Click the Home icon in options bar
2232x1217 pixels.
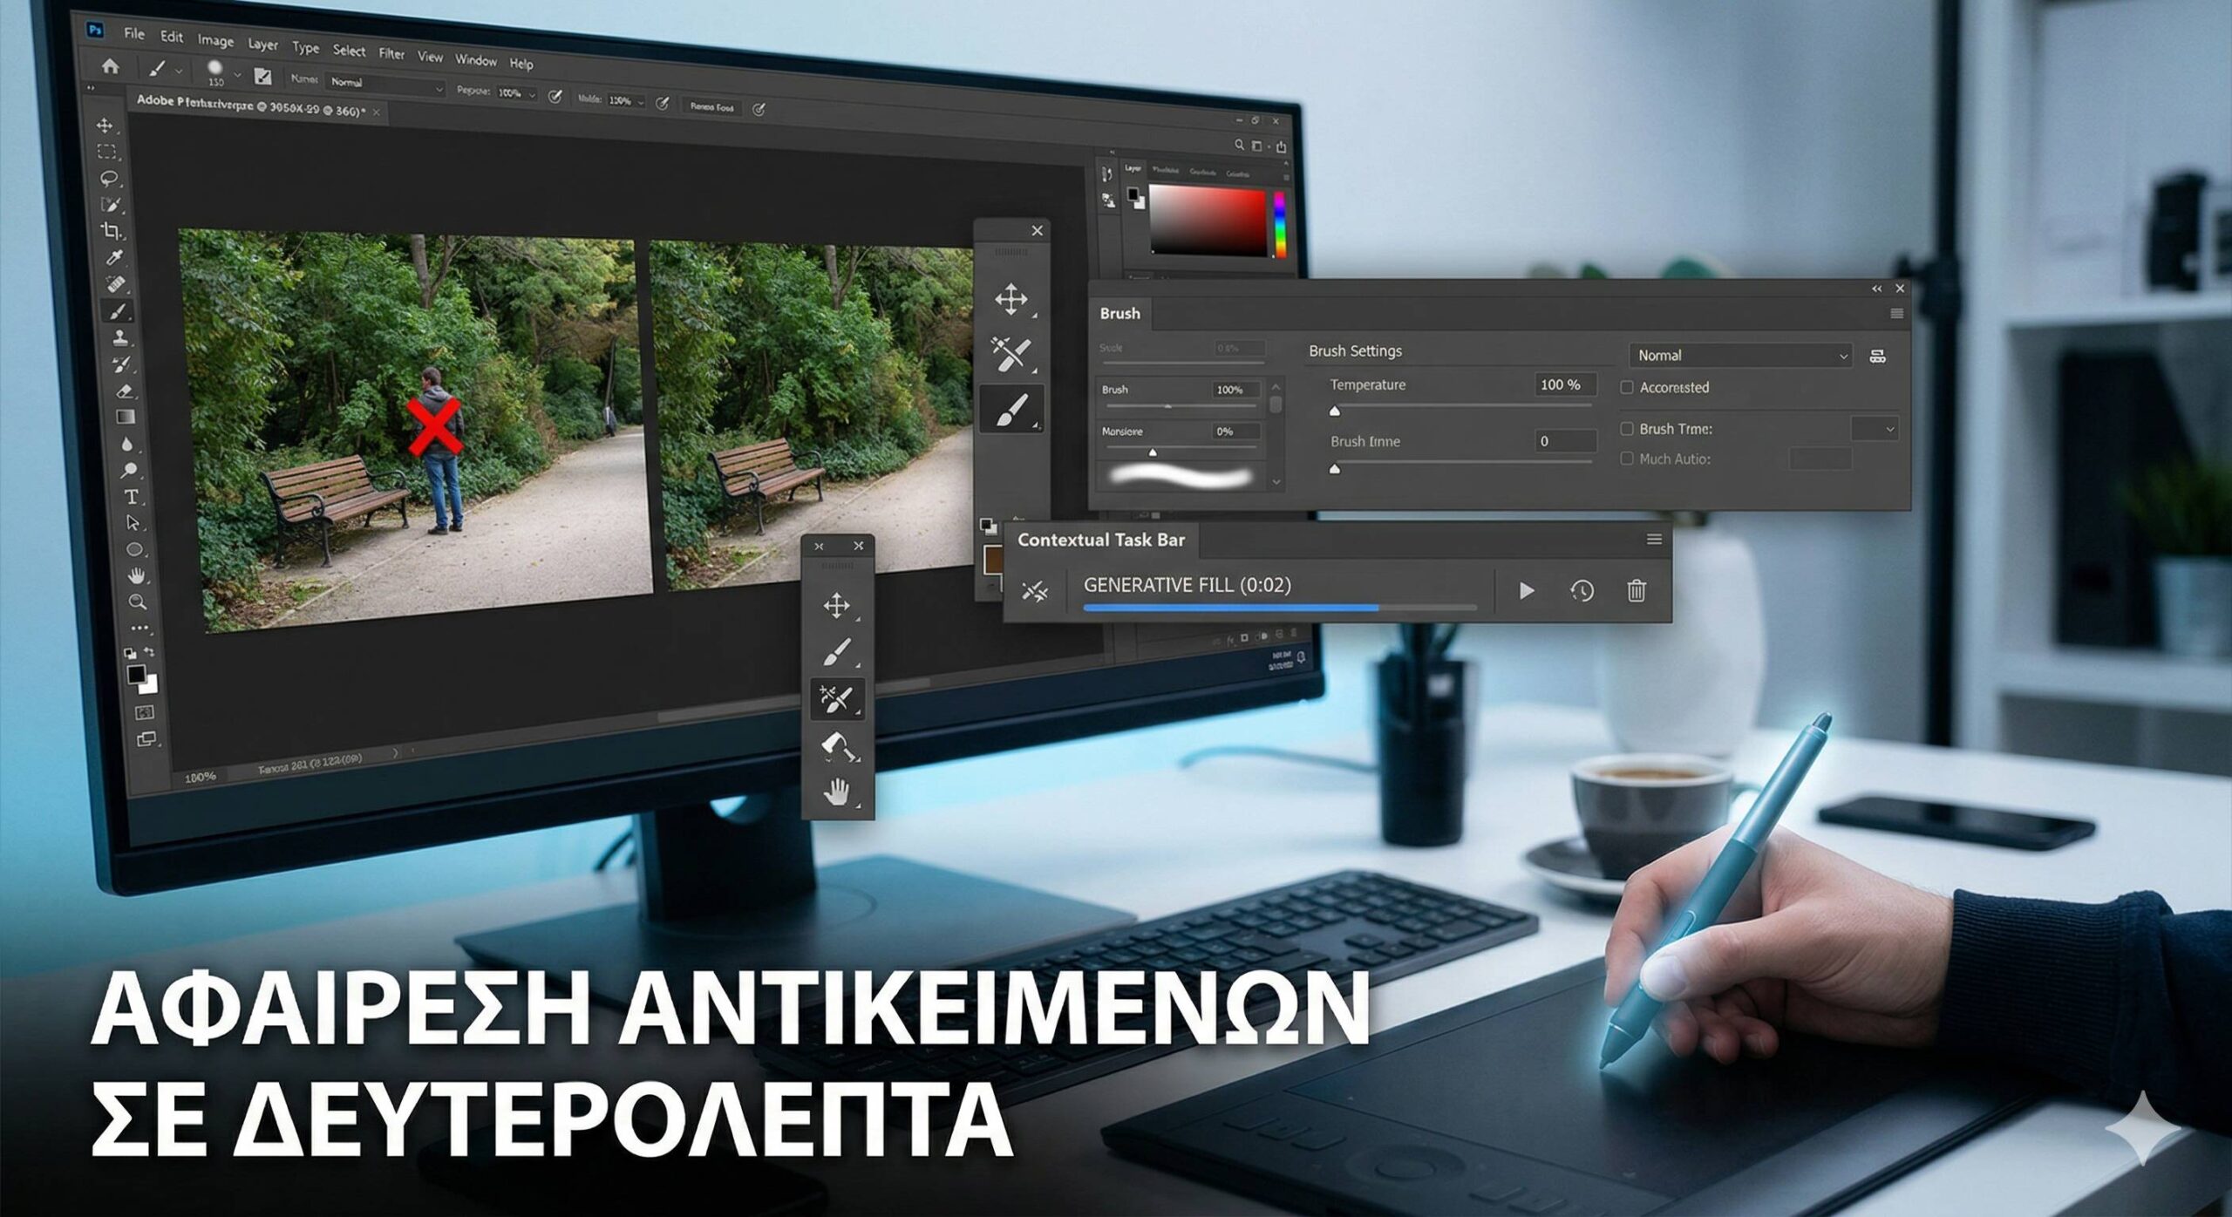point(111,66)
